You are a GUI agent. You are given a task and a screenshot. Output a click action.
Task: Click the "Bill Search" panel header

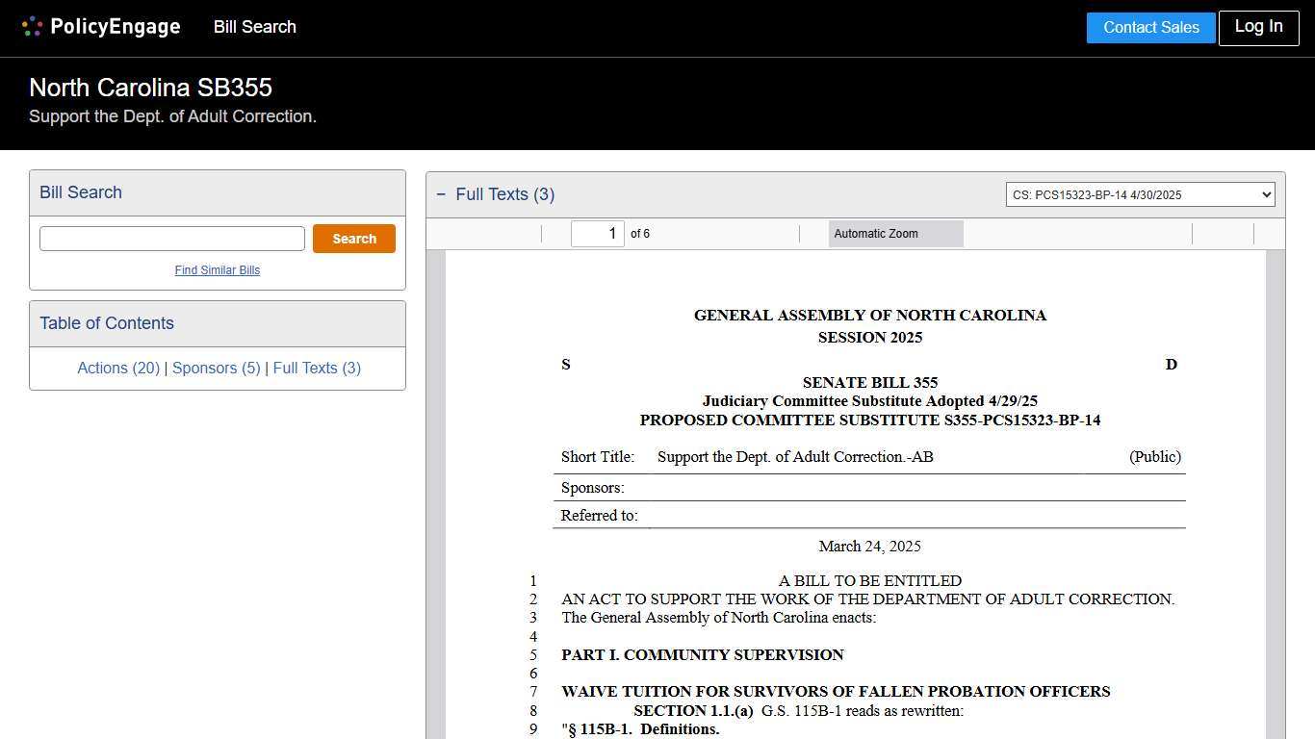[80, 192]
